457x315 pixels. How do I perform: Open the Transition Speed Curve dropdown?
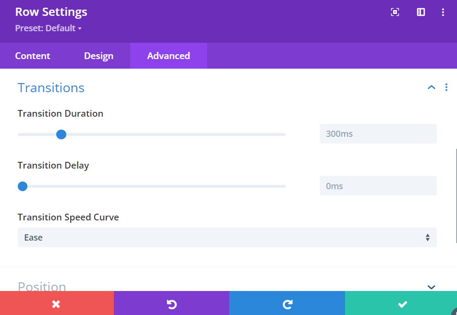227,238
